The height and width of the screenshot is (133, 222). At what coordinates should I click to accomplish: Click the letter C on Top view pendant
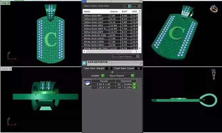click(x=51, y=39)
